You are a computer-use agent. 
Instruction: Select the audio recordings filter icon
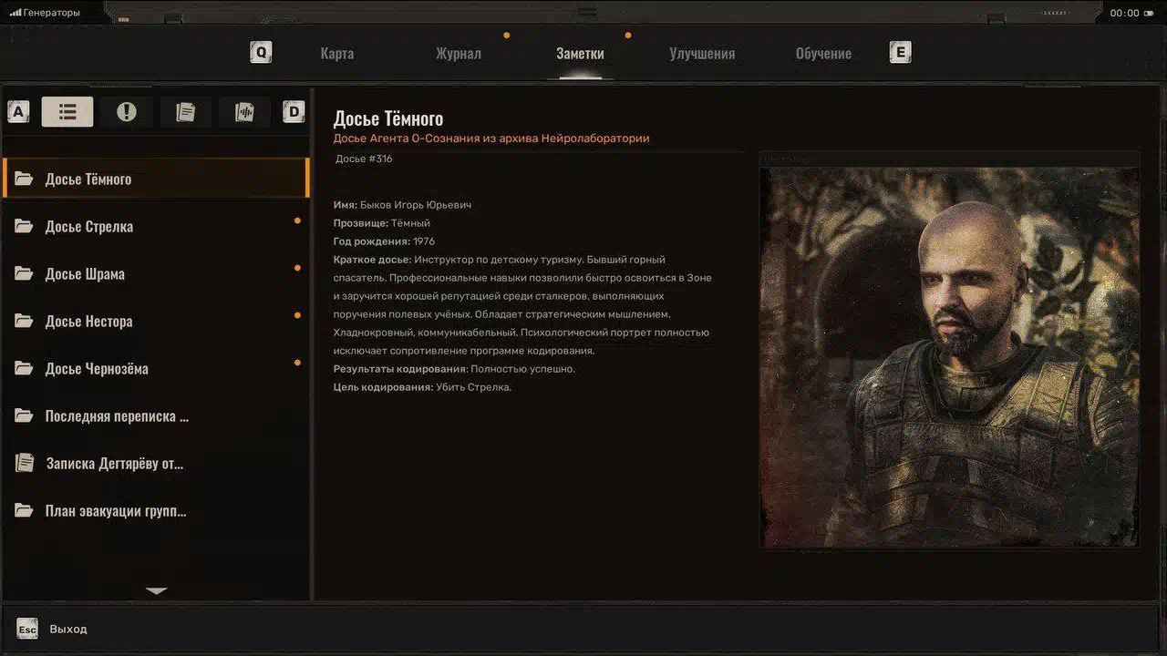(244, 112)
